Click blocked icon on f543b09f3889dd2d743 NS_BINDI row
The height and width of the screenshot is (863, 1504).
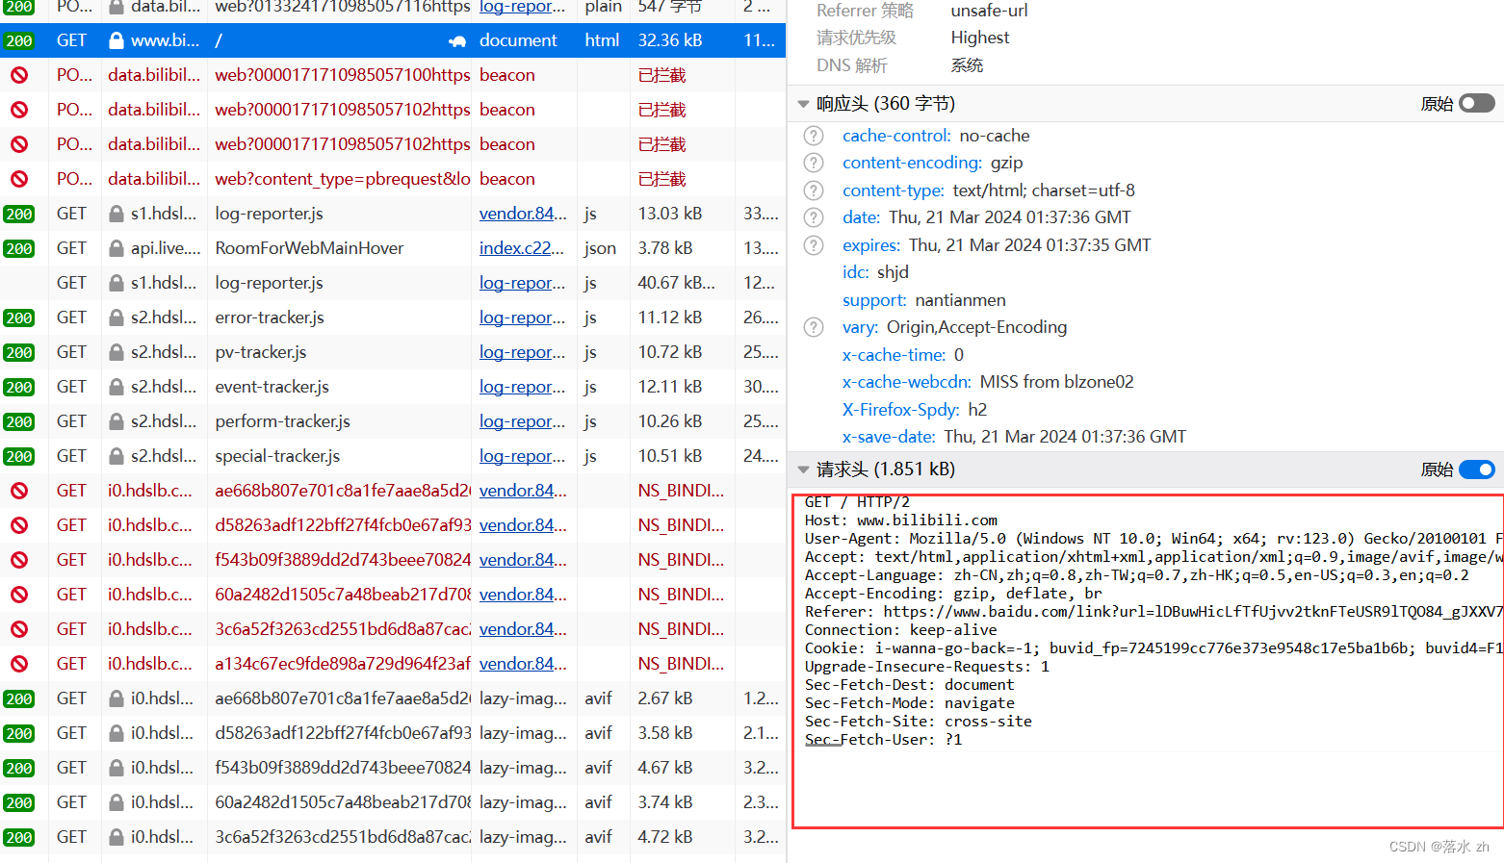pyautogui.click(x=19, y=560)
